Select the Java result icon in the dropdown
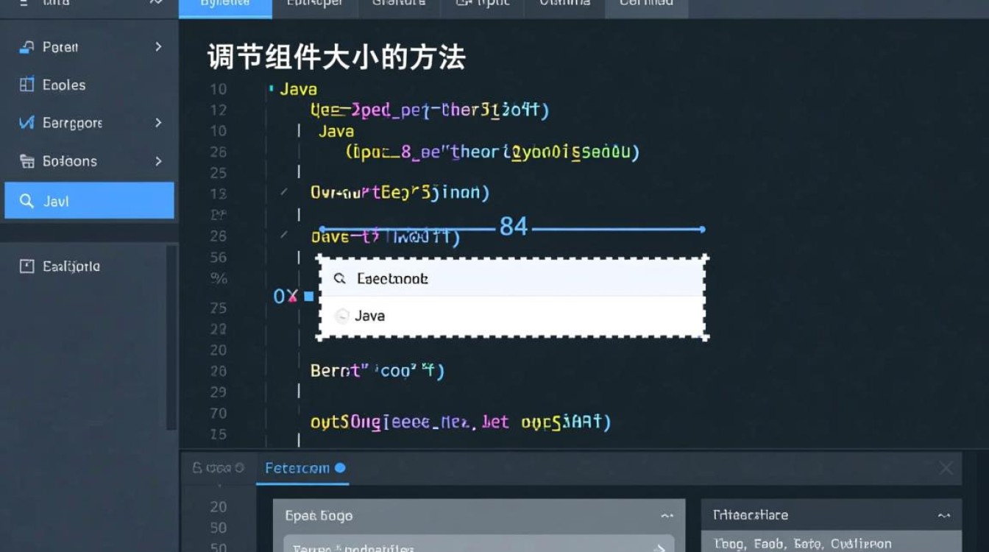The height and width of the screenshot is (552, 989). (341, 316)
